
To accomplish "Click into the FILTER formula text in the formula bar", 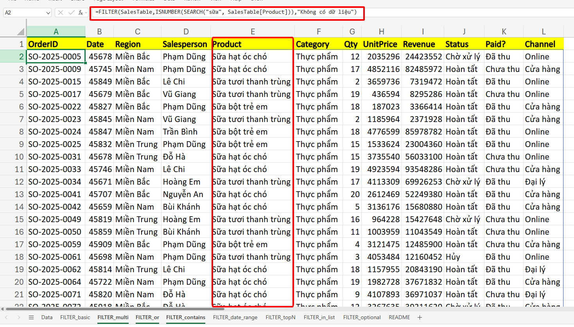I will (x=226, y=12).
